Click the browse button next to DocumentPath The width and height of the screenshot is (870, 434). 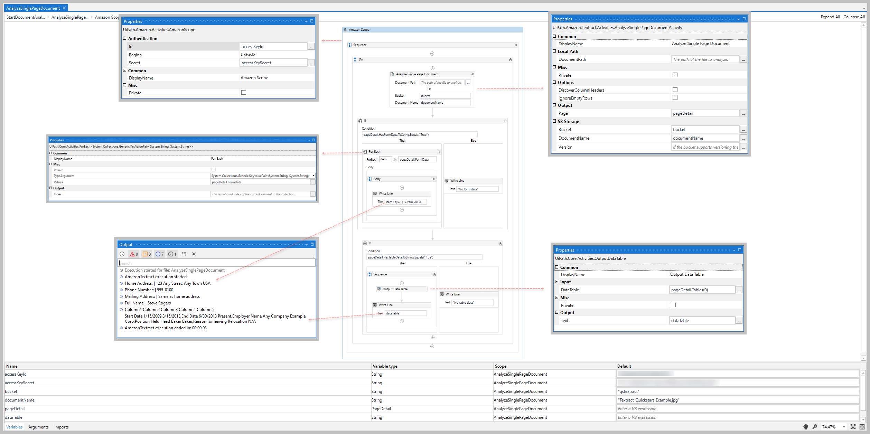(743, 59)
